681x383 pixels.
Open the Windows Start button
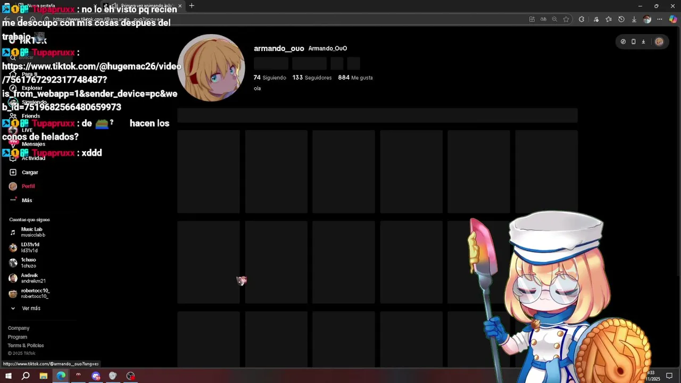(x=9, y=376)
